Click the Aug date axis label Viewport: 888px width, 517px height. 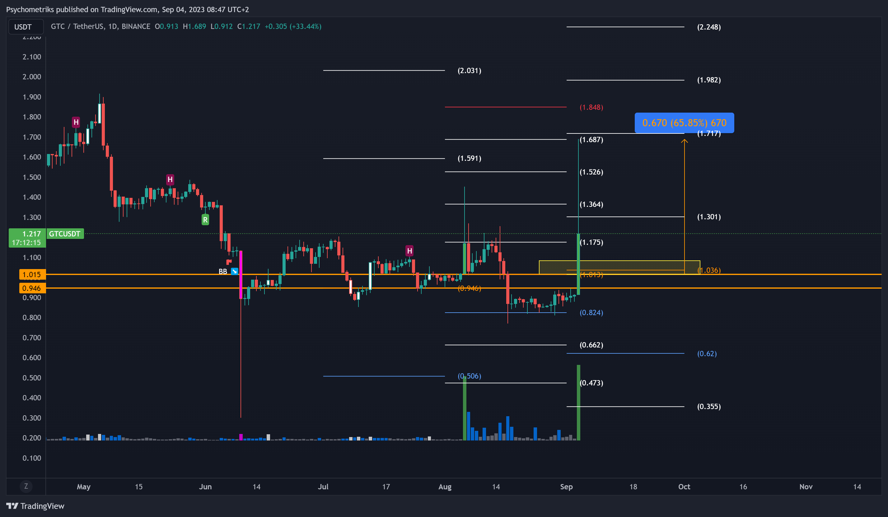point(445,487)
